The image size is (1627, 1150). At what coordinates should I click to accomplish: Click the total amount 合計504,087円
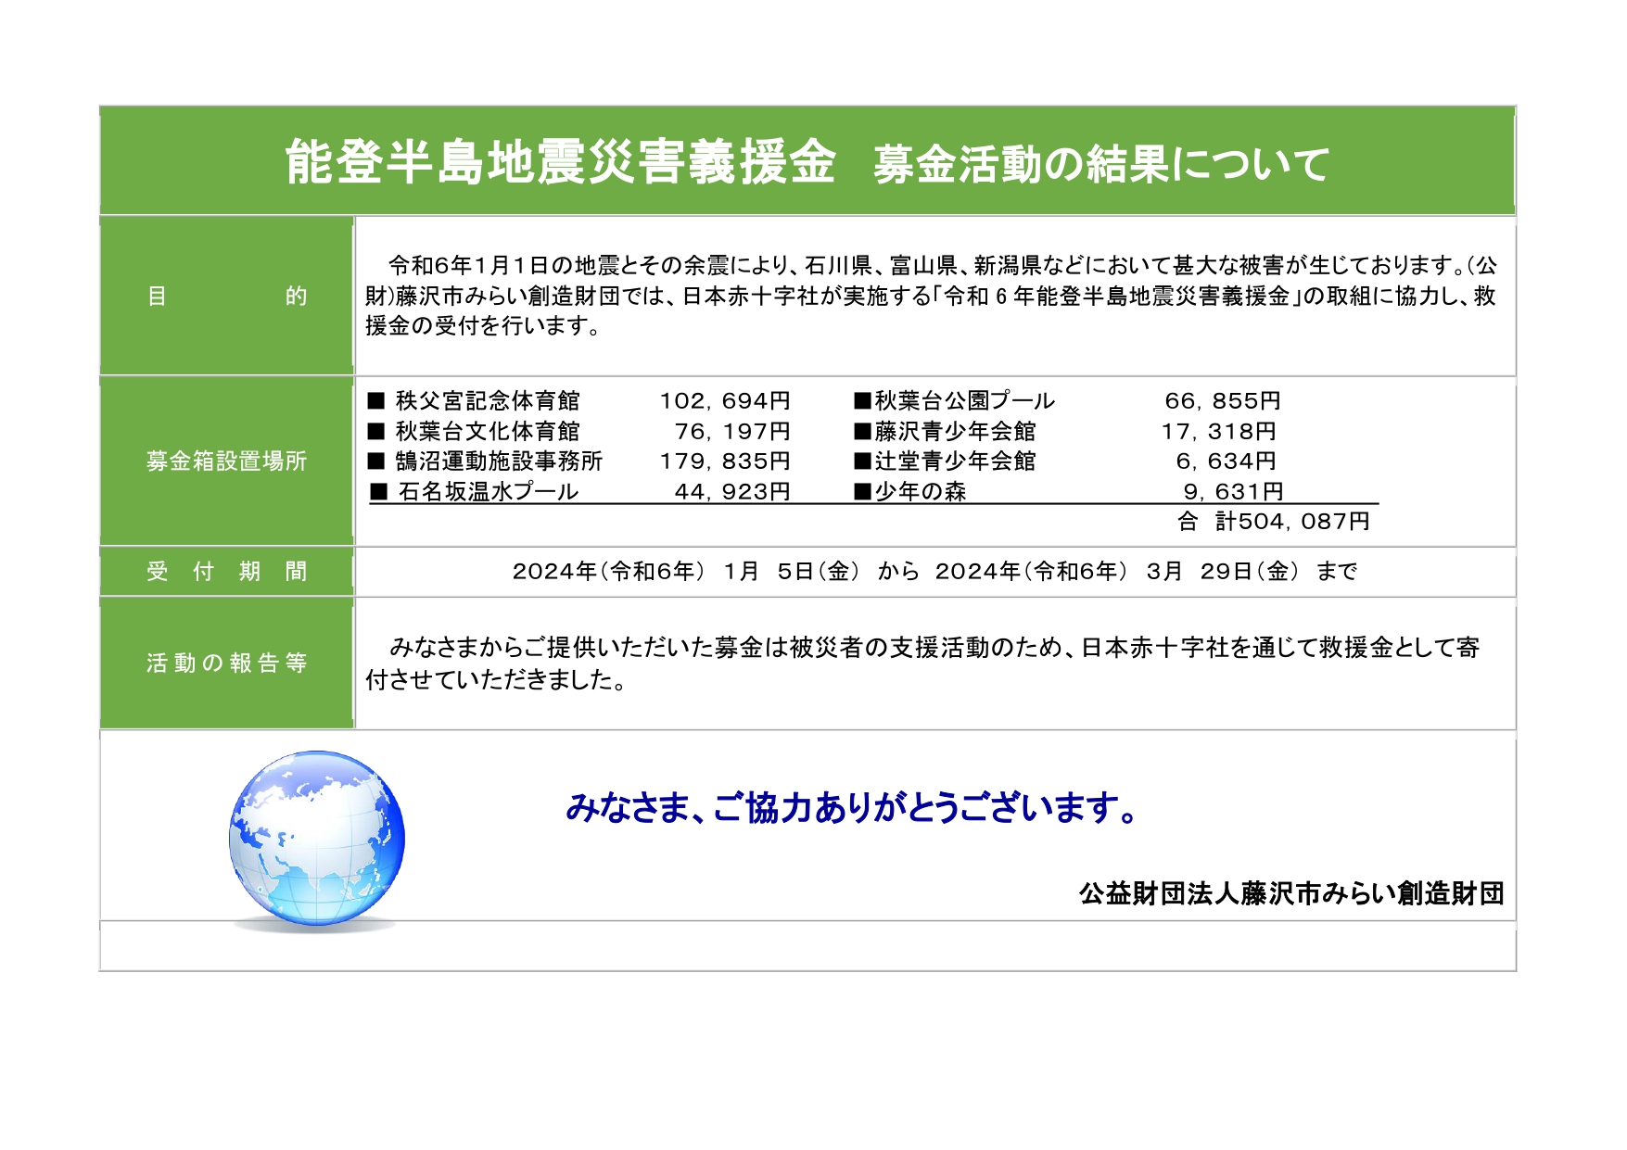1273,522
